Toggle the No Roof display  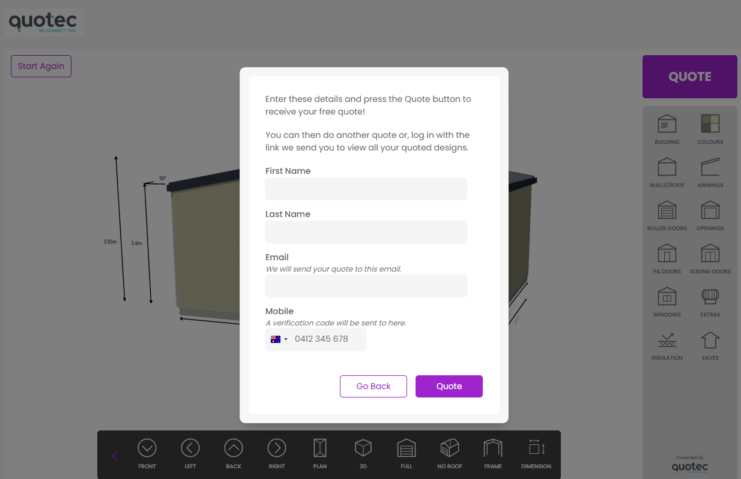point(450,448)
